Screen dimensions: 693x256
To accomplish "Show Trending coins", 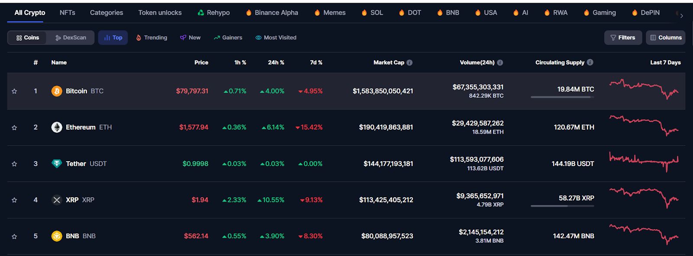I will (x=152, y=38).
